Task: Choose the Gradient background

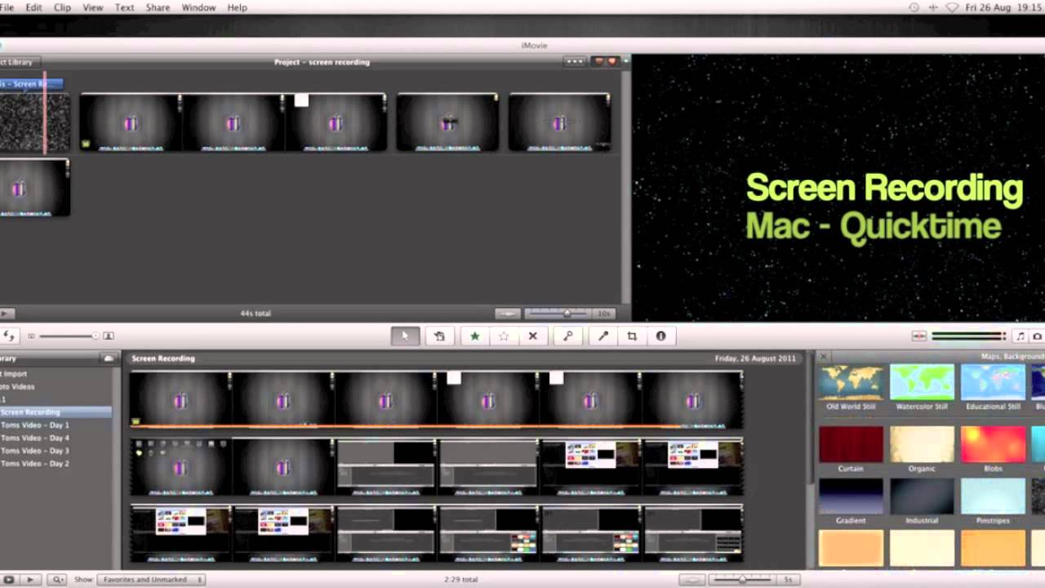Action: tap(852, 497)
